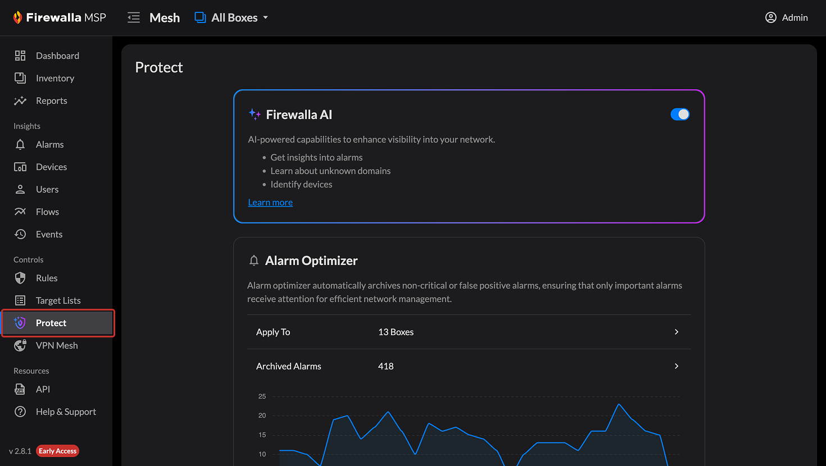Image resolution: width=826 pixels, height=466 pixels.
Task: Follow the Learn more link
Action: [x=270, y=202]
